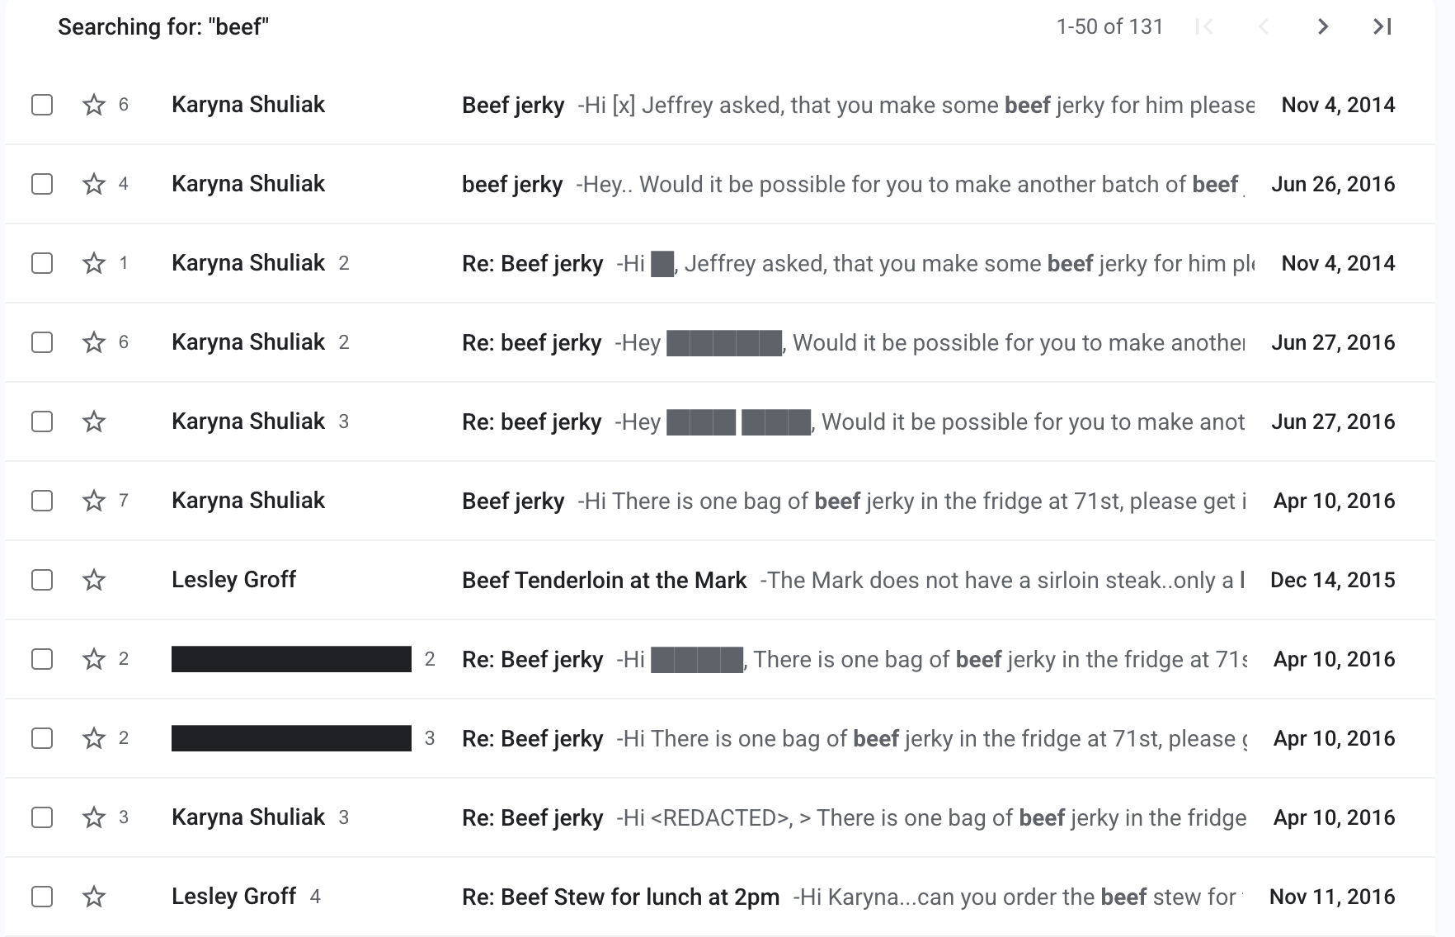Open Re: Beef jerky email containing <REDACTED> preview

[532, 817]
